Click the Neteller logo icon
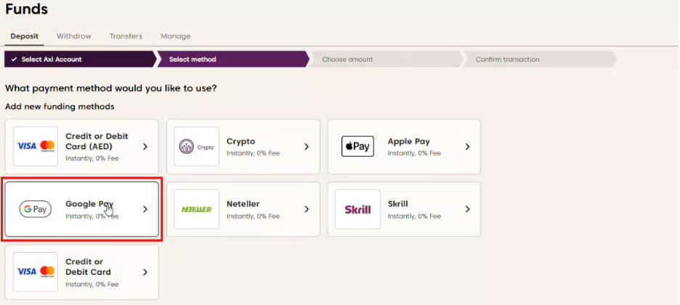The image size is (680, 305). tap(197, 209)
